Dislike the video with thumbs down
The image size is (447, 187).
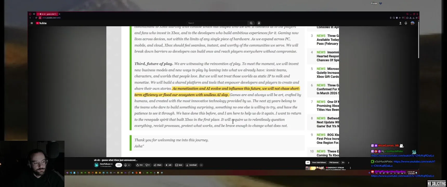pyautogui.click(x=148, y=165)
